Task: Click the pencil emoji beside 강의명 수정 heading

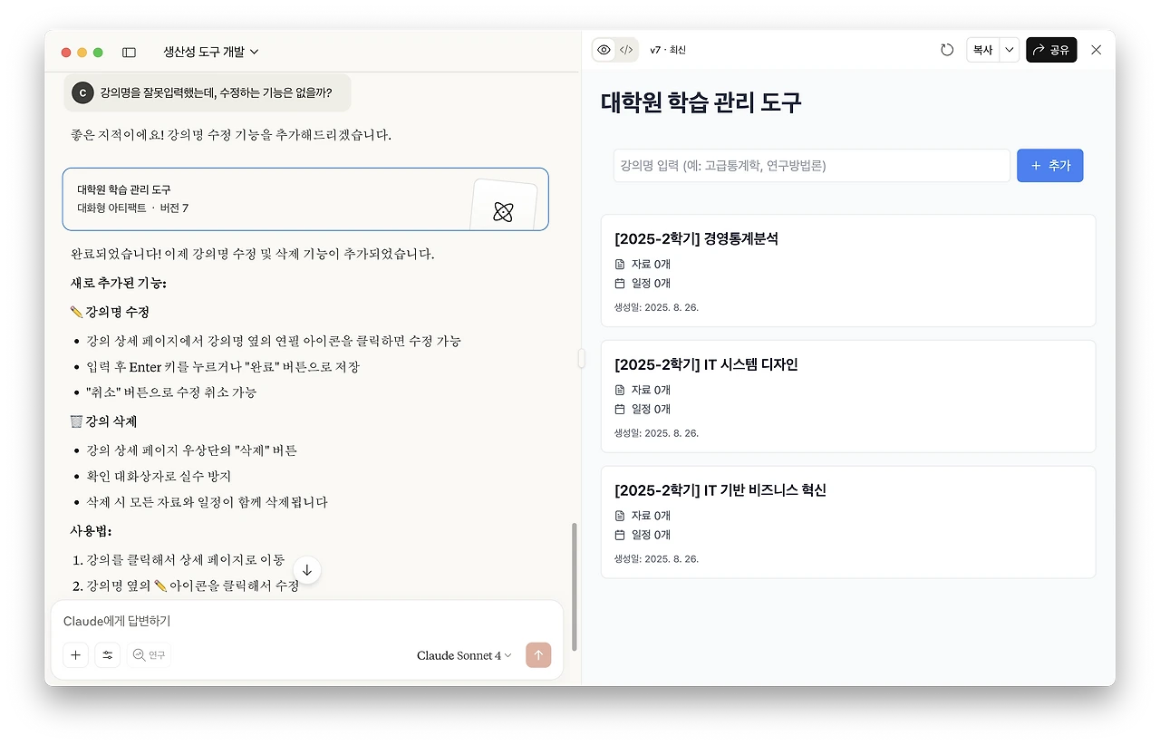Action: point(76,312)
